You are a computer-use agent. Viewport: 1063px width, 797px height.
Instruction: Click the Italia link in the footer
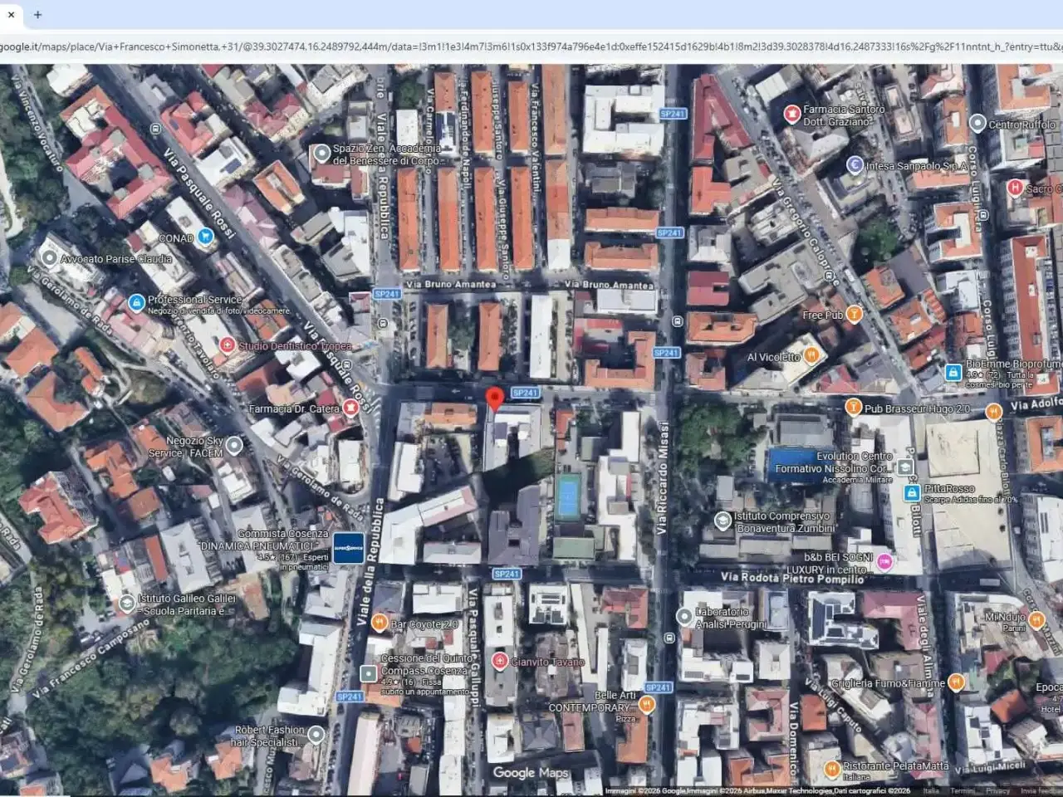pyautogui.click(x=931, y=791)
